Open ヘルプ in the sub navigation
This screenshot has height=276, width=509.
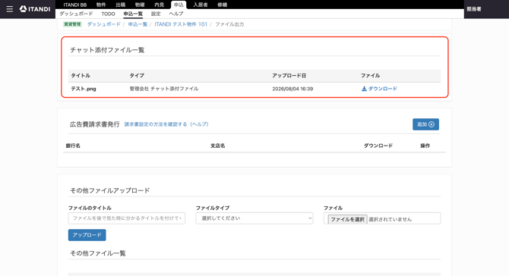[176, 14]
